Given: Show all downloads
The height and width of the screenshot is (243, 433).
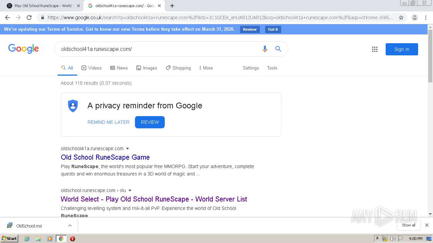Looking at the screenshot, I should (409, 225).
